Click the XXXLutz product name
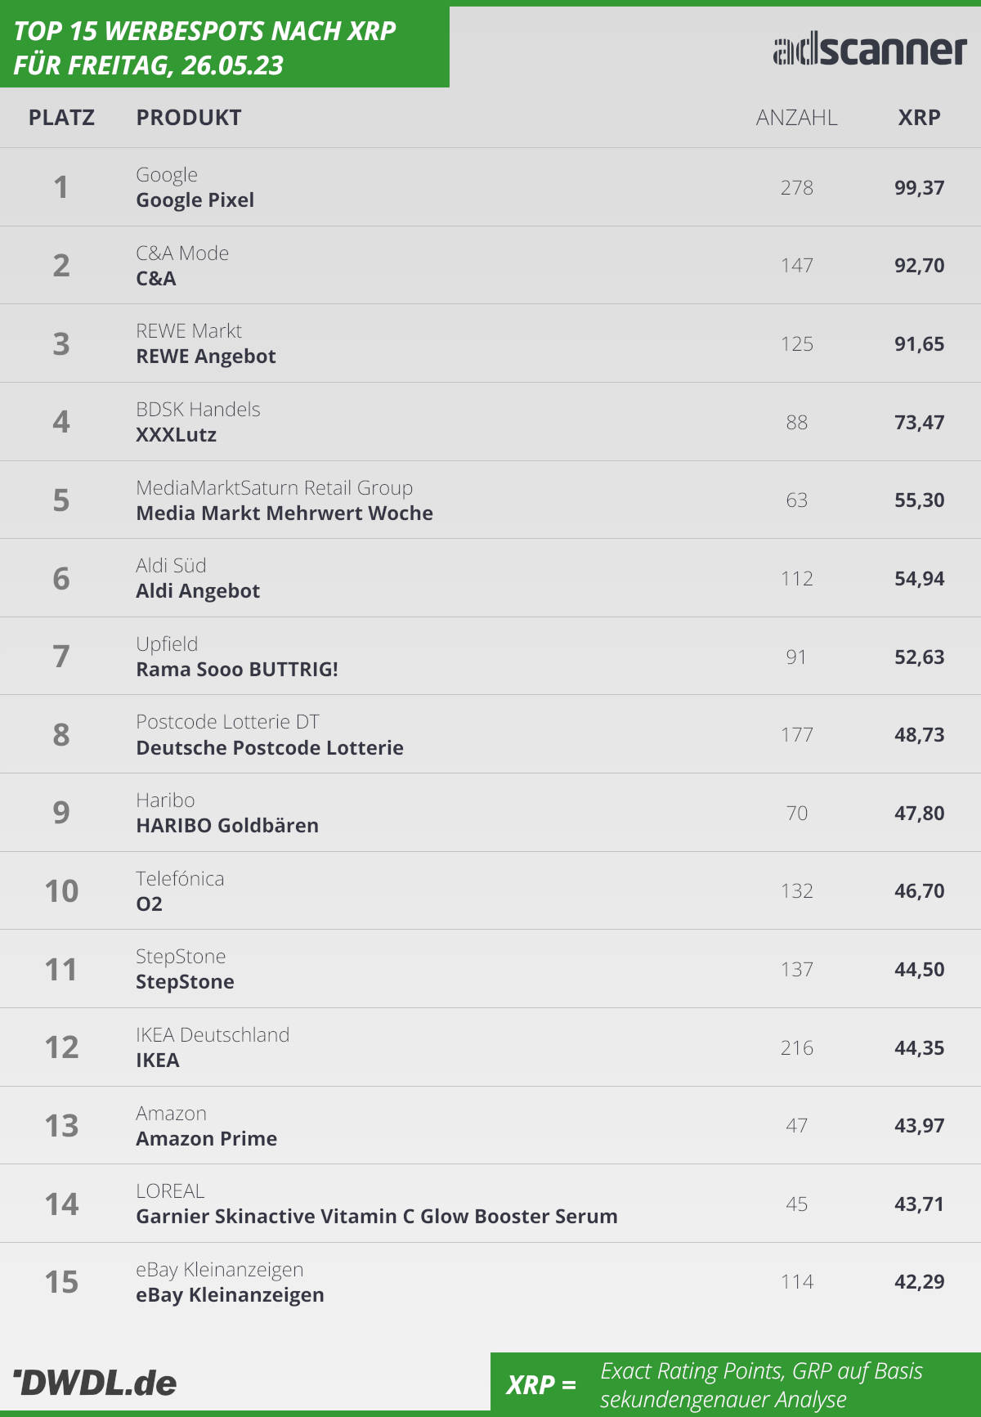The width and height of the screenshot is (981, 1417). tap(177, 435)
